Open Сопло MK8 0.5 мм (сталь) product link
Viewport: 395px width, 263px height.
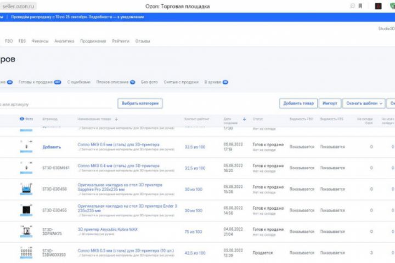click(x=119, y=145)
